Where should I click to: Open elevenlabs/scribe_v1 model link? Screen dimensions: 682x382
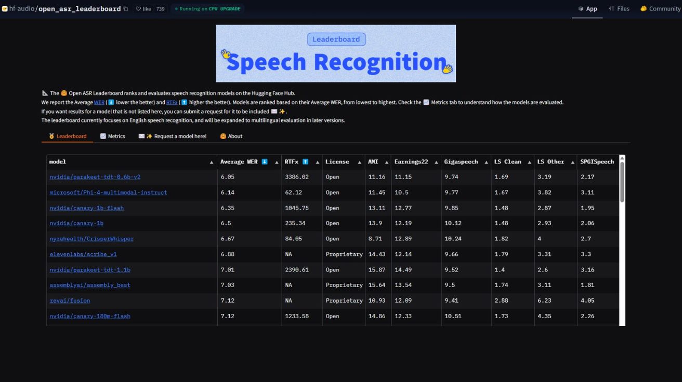click(x=83, y=254)
